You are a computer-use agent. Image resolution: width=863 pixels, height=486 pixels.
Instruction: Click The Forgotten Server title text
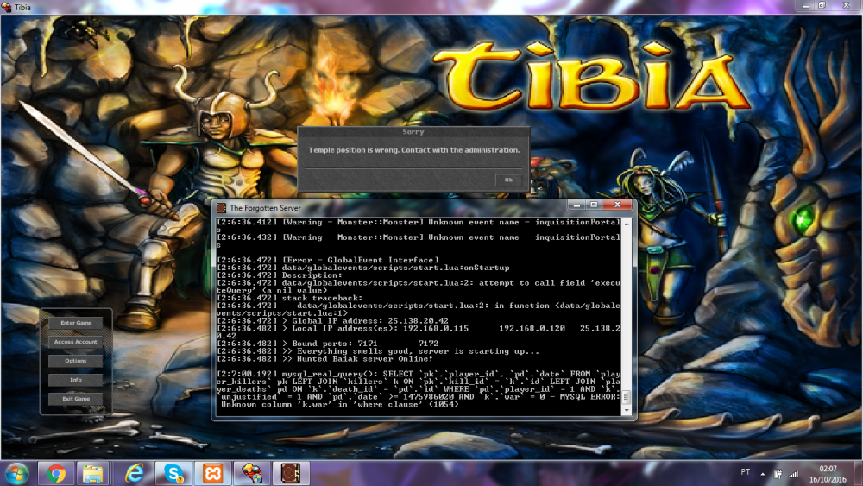pos(265,208)
